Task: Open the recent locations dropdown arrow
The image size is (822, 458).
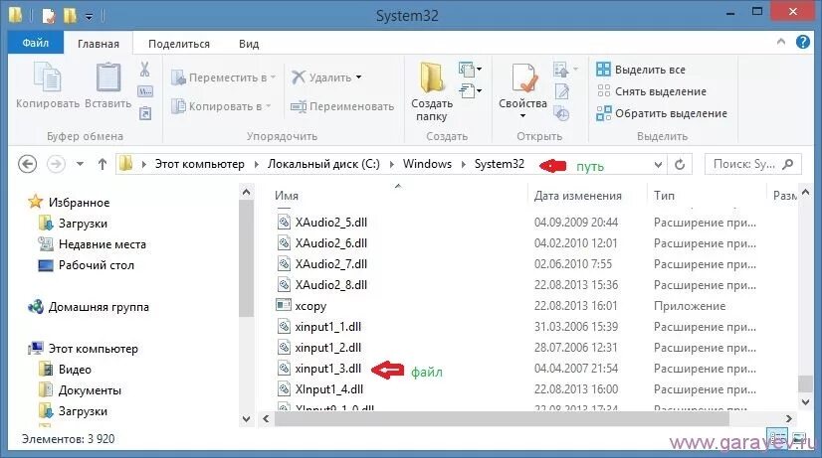Action: click(x=80, y=164)
